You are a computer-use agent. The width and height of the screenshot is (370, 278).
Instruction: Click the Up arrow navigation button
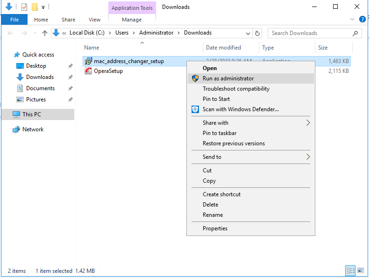[x=45, y=33]
